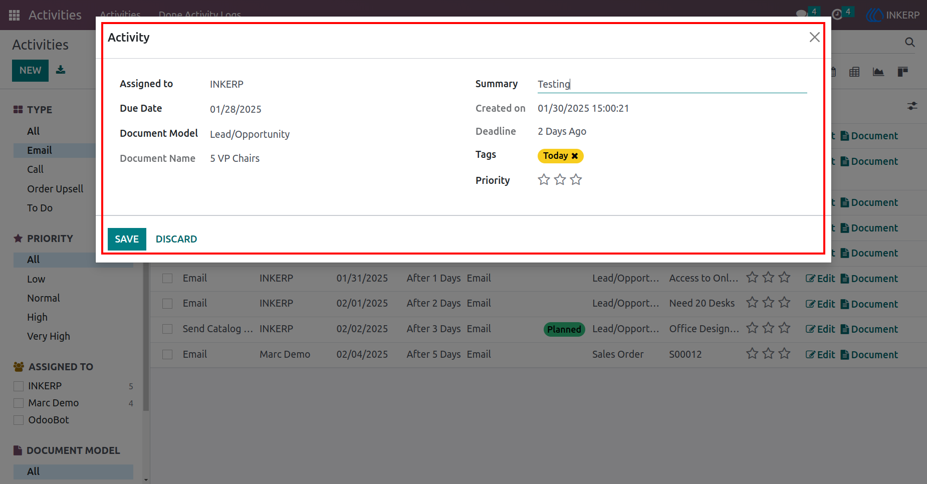Open the column settings sliders icon
This screenshot has width=927, height=484.
click(912, 106)
